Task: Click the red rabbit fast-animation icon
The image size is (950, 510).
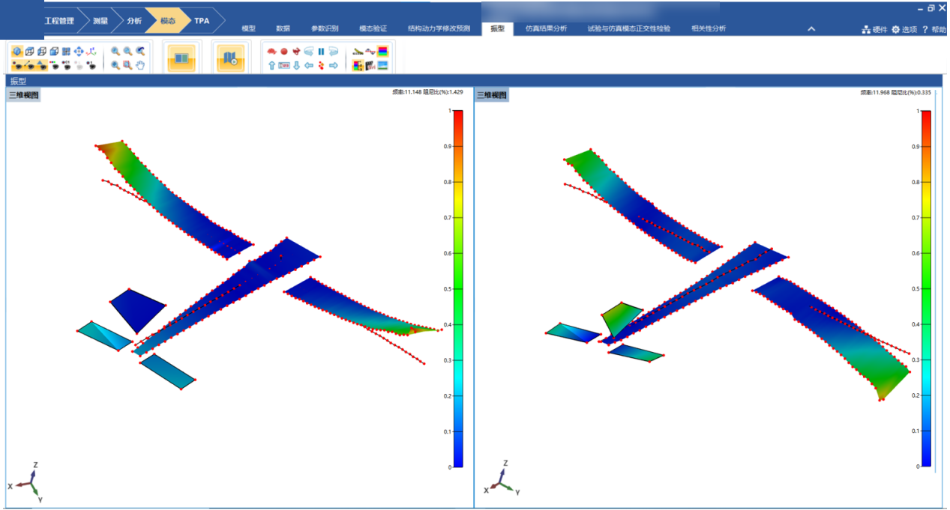Action: click(x=296, y=52)
